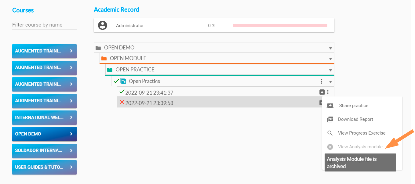Click the Download Report PDF icon
Viewport: 415px width, 184px height.
pyautogui.click(x=330, y=119)
